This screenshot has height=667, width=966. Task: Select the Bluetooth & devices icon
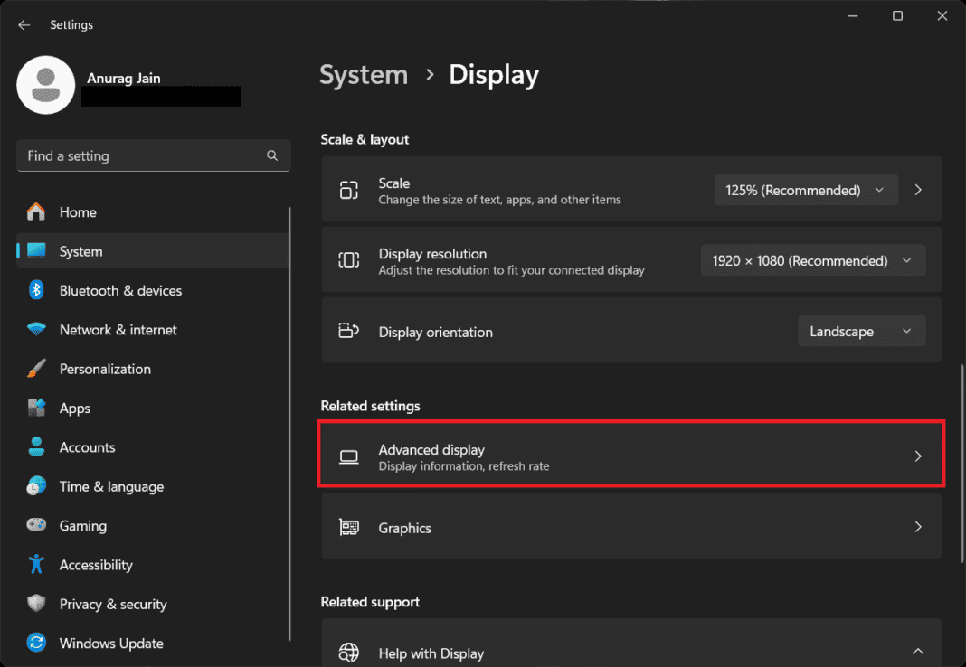pos(36,290)
